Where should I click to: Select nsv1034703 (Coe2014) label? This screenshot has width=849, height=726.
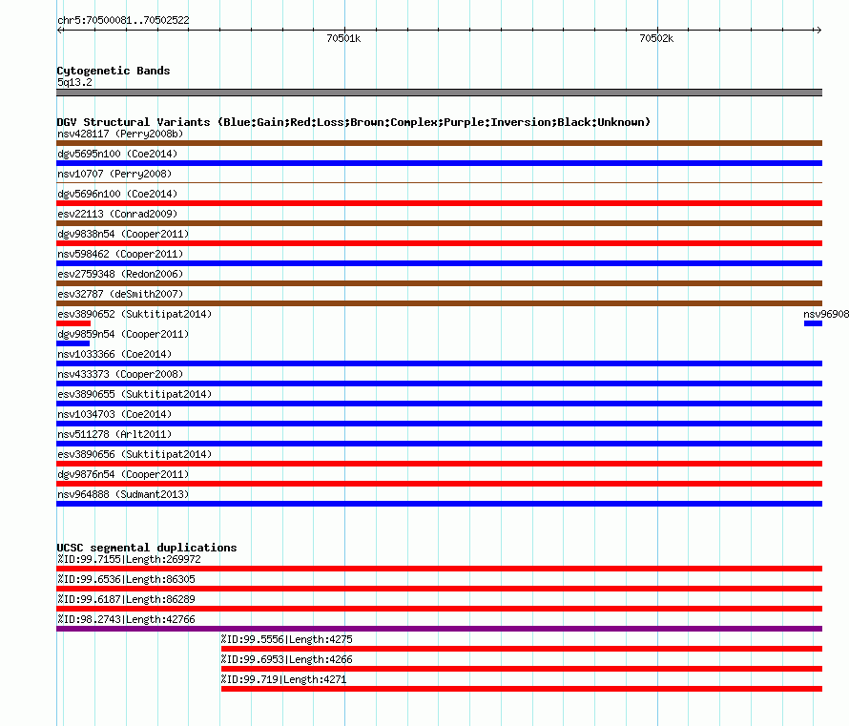(114, 414)
